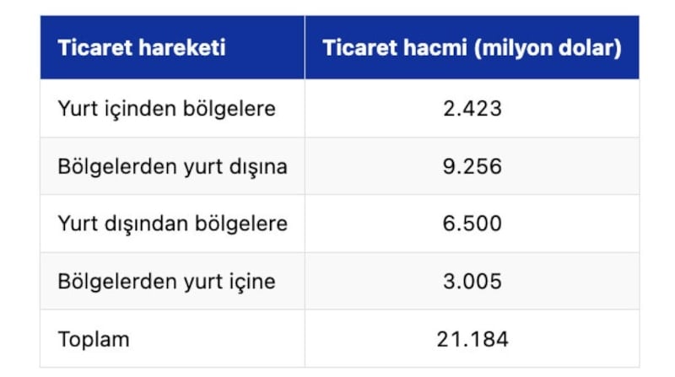The image size is (675, 377).
Task: Click the 'Yurt dışından bölgelere' cell
Action: (x=173, y=224)
